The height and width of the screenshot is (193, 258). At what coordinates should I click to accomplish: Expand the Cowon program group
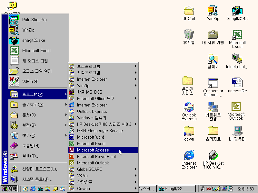tap(103, 188)
